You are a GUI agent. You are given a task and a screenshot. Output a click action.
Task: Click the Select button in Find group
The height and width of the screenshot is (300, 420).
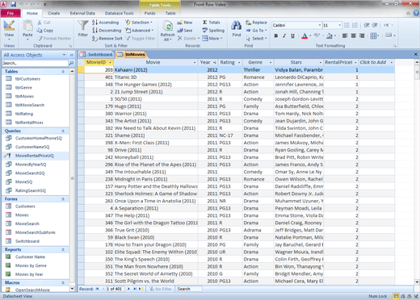pyautogui.click(x=256, y=39)
